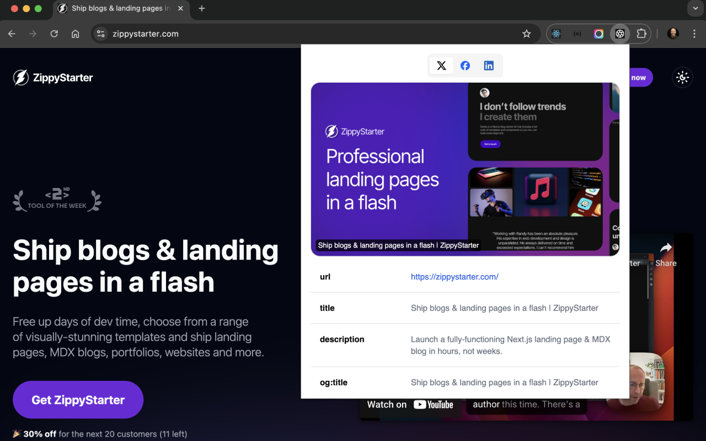Switch to the LinkedIn preview icon
Screen dimensions: 706x441
pos(489,66)
